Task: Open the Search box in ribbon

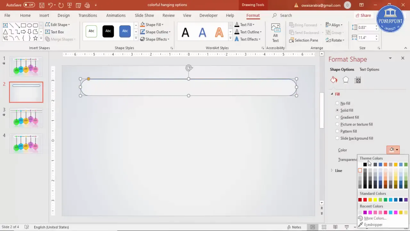Action: 282,15
